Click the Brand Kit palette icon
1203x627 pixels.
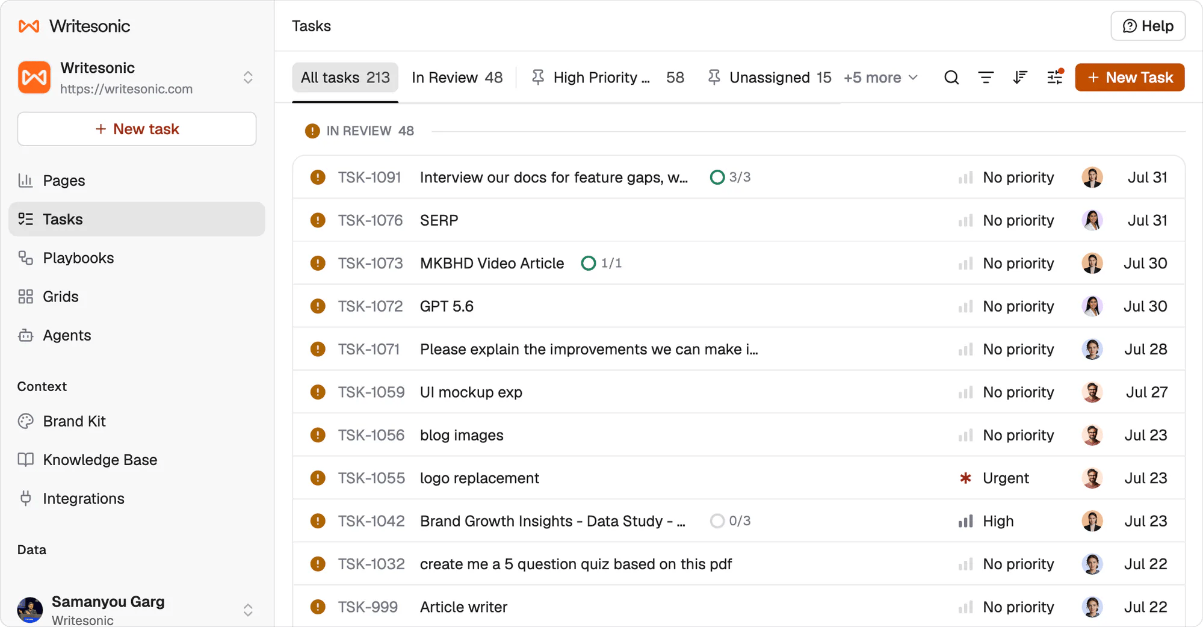point(25,421)
